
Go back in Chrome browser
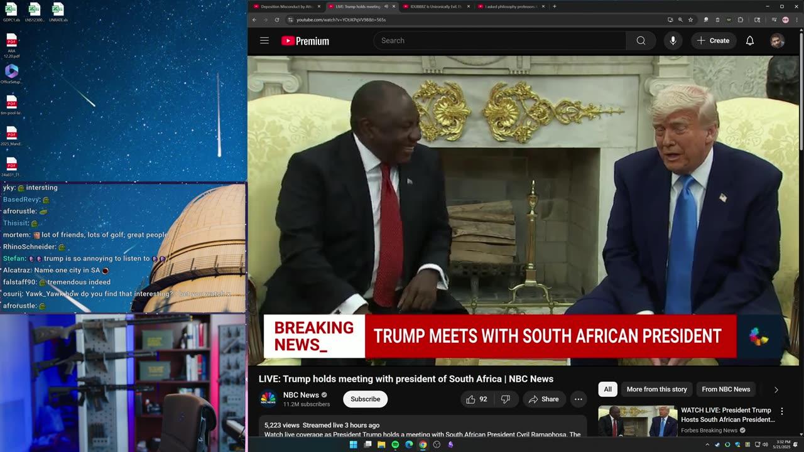(254, 19)
